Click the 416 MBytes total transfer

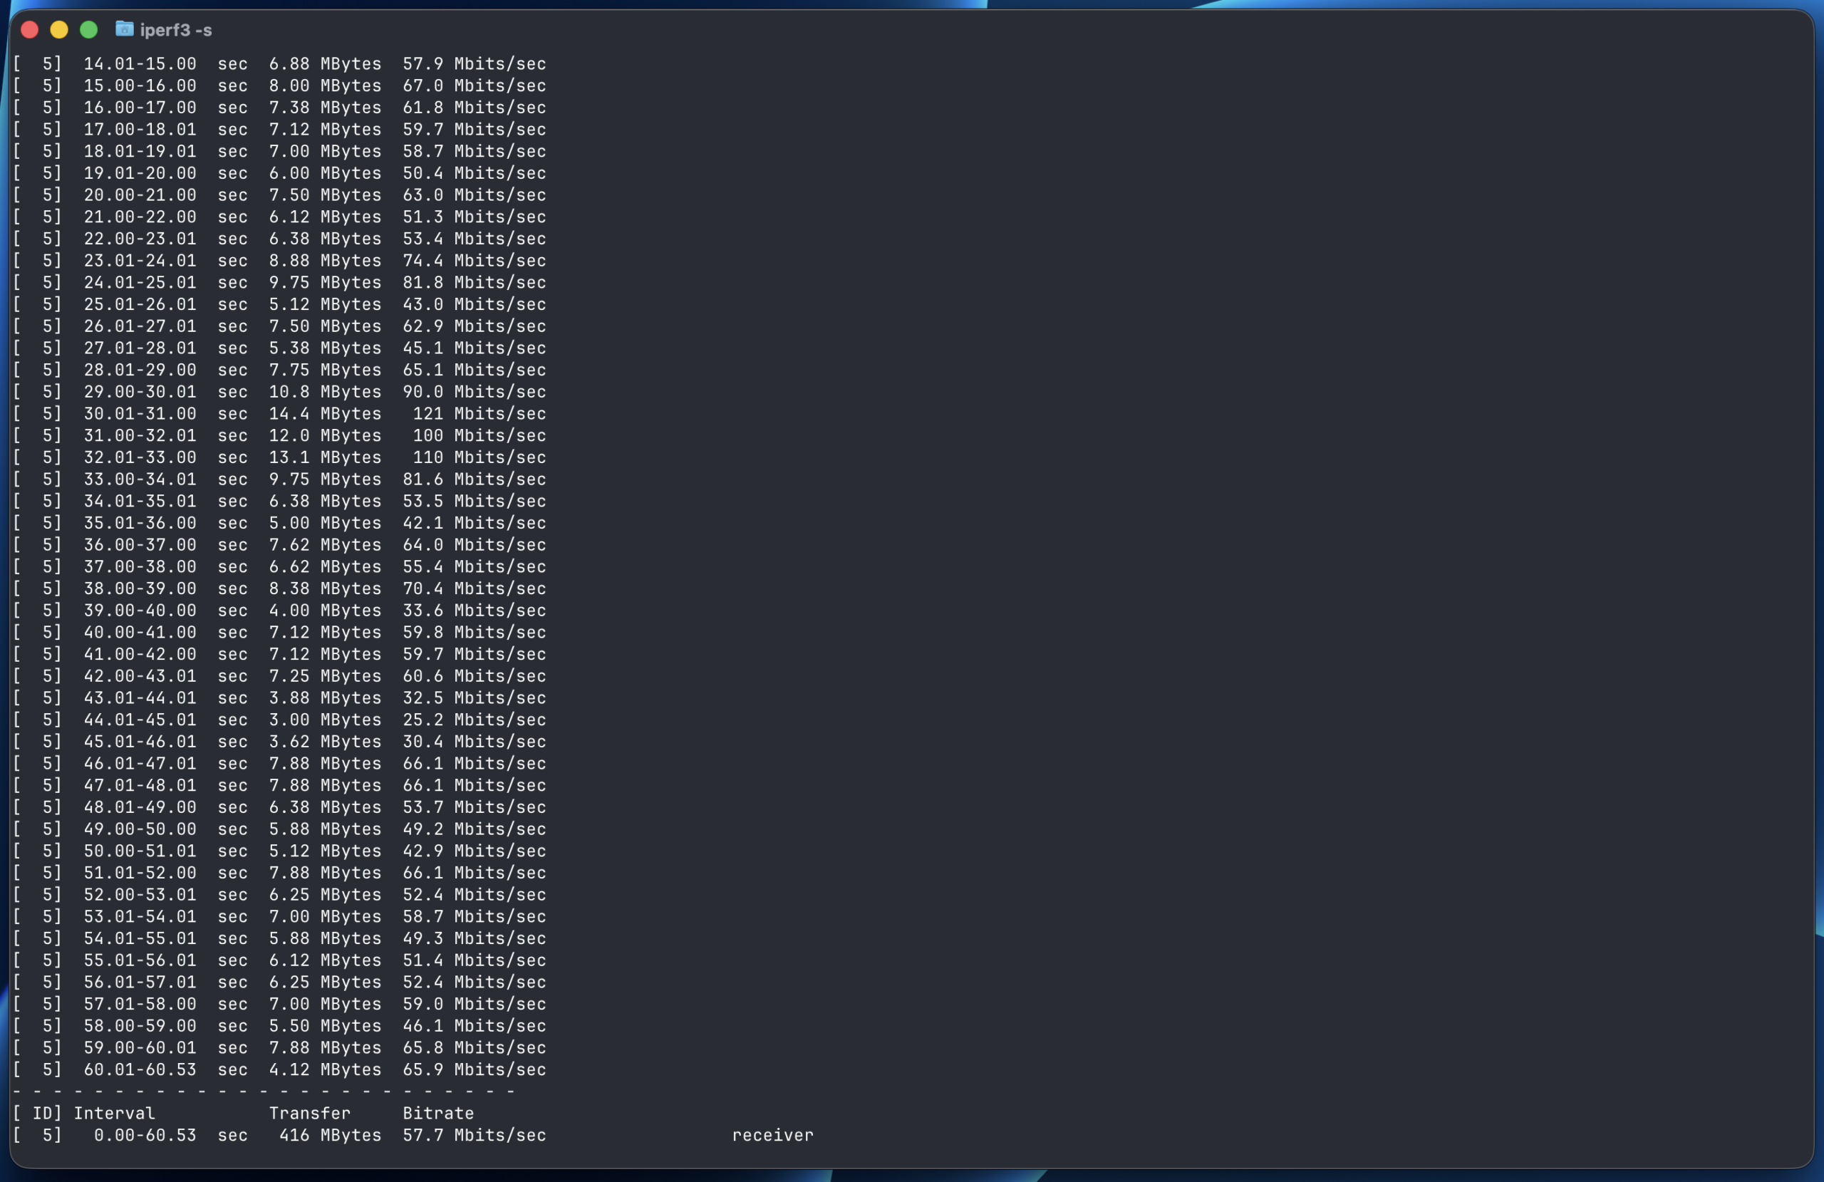[x=331, y=1135]
